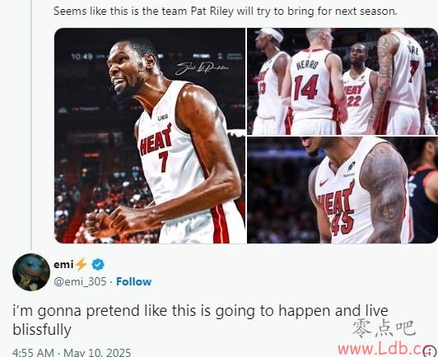
Task: Click the UKG patch on the number 7 jersey
Action: pos(162,118)
